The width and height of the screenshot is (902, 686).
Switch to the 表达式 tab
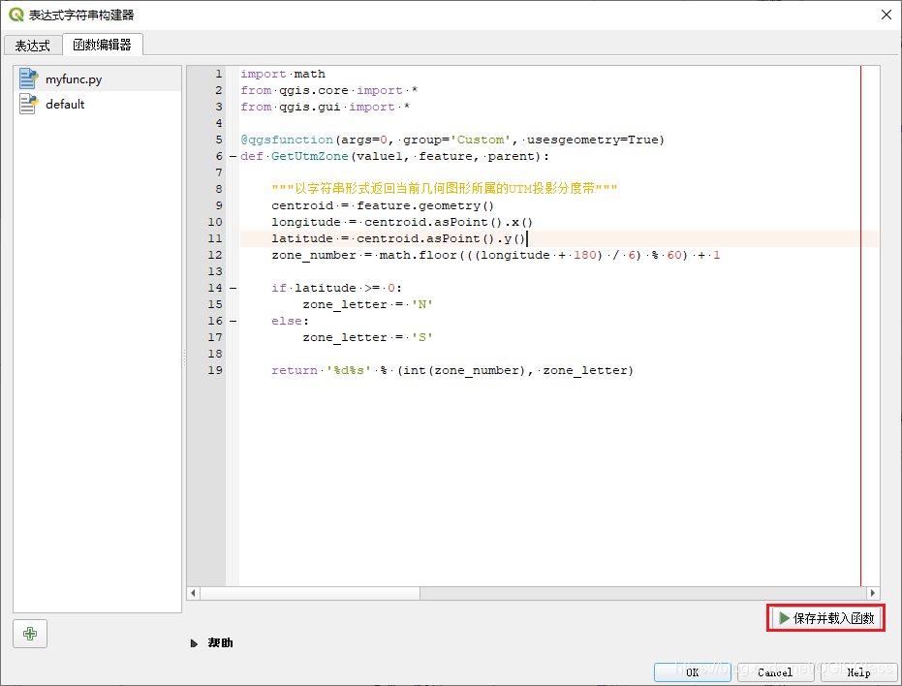pyautogui.click(x=33, y=46)
